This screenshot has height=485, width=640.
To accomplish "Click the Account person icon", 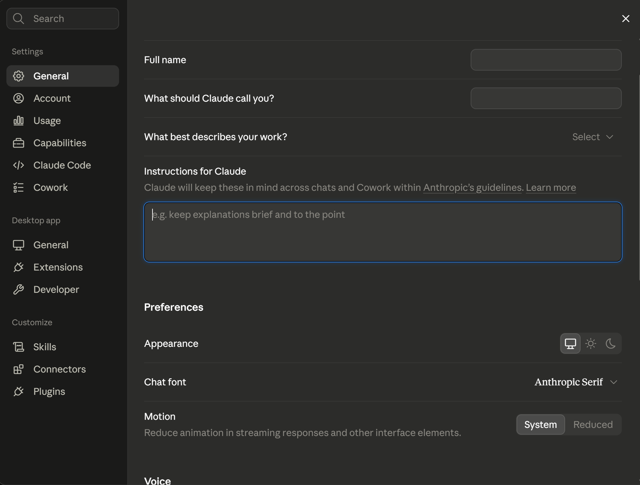I will [x=19, y=98].
